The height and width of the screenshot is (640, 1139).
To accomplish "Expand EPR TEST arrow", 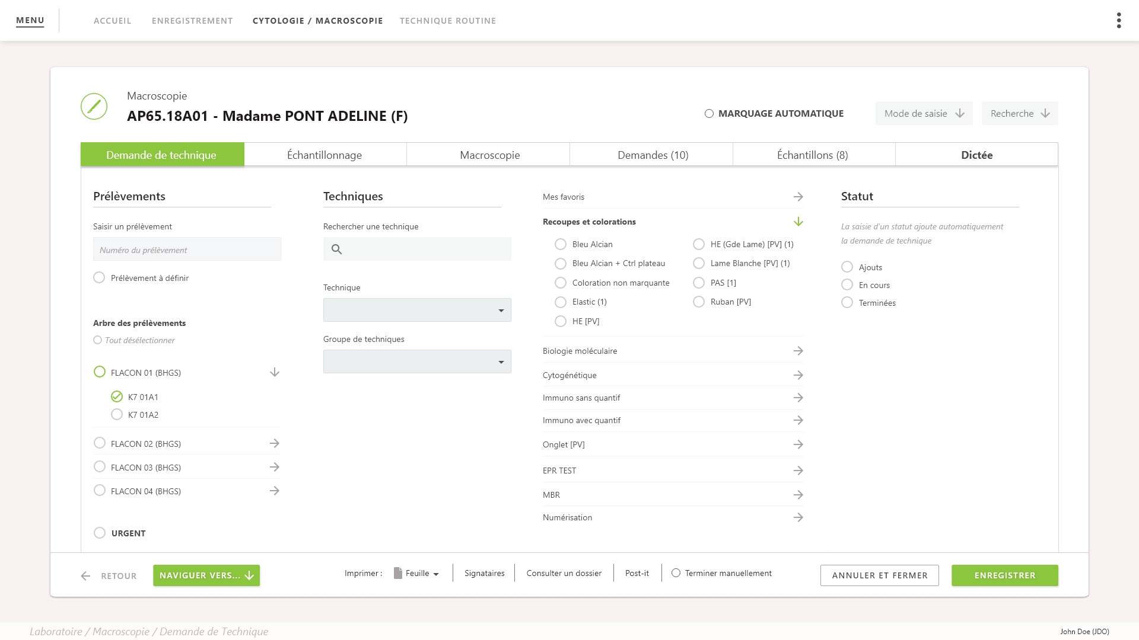I will coord(798,471).
